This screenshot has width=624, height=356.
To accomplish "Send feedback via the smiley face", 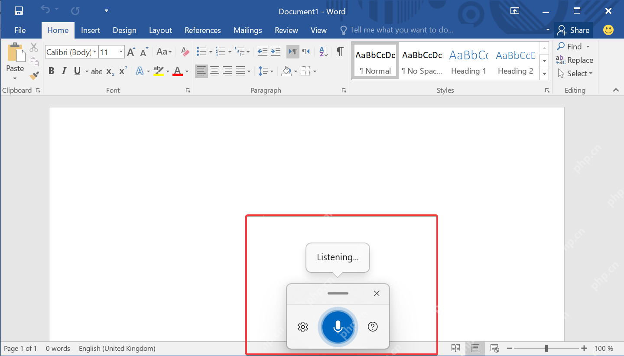I will 608,30.
